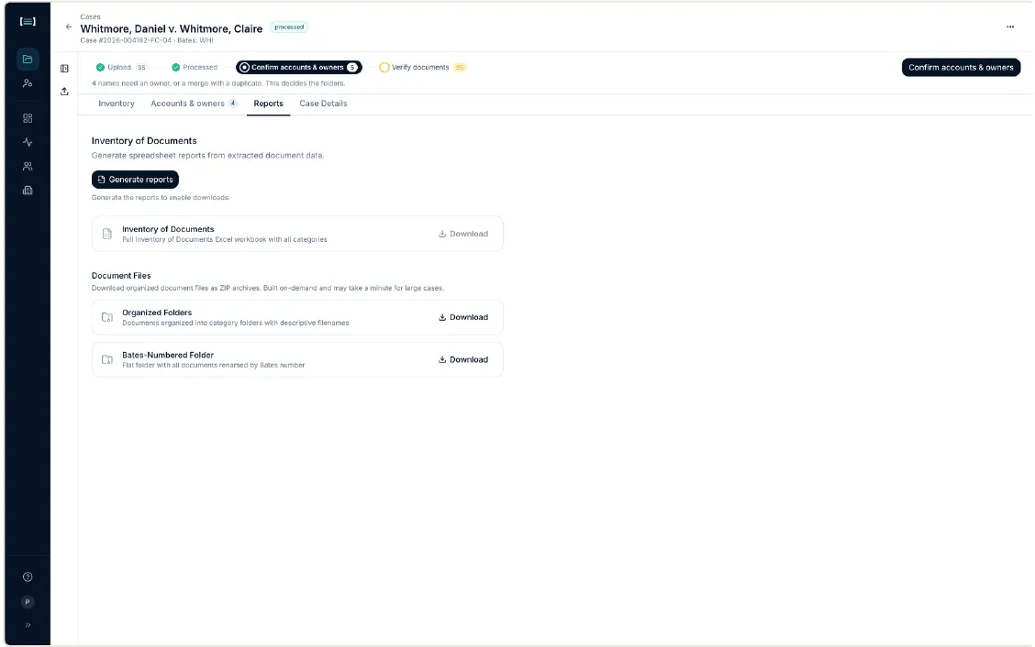Click the Cases breadcrumb link
Viewport: 1035px width, 647px height.
tap(91, 16)
